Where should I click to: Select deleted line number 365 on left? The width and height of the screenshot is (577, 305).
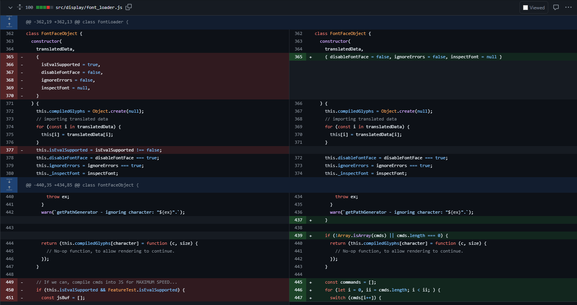pos(10,57)
